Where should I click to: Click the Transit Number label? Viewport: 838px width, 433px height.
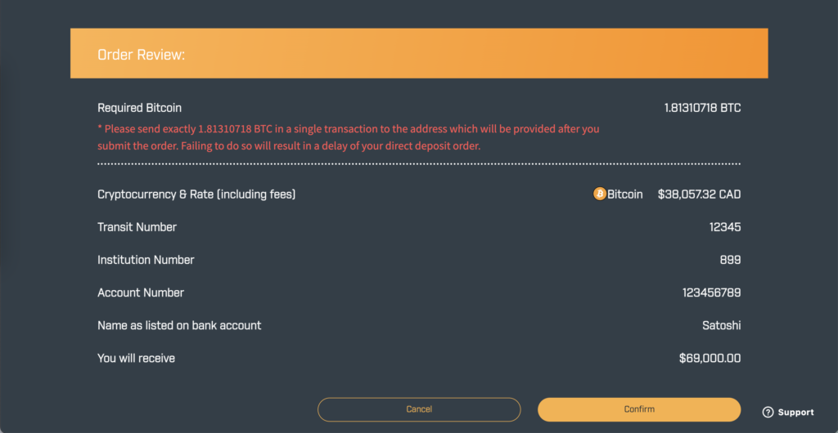click(137, 227)
